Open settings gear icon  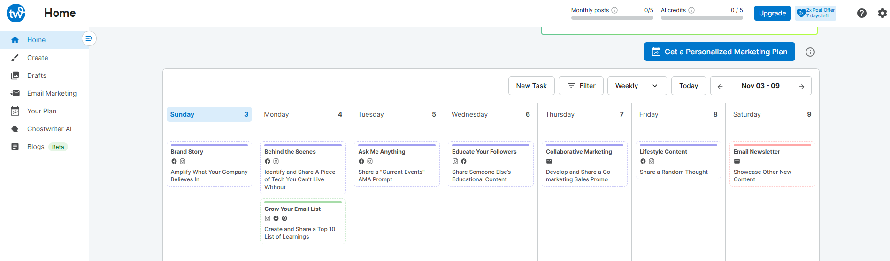(882, 13)
